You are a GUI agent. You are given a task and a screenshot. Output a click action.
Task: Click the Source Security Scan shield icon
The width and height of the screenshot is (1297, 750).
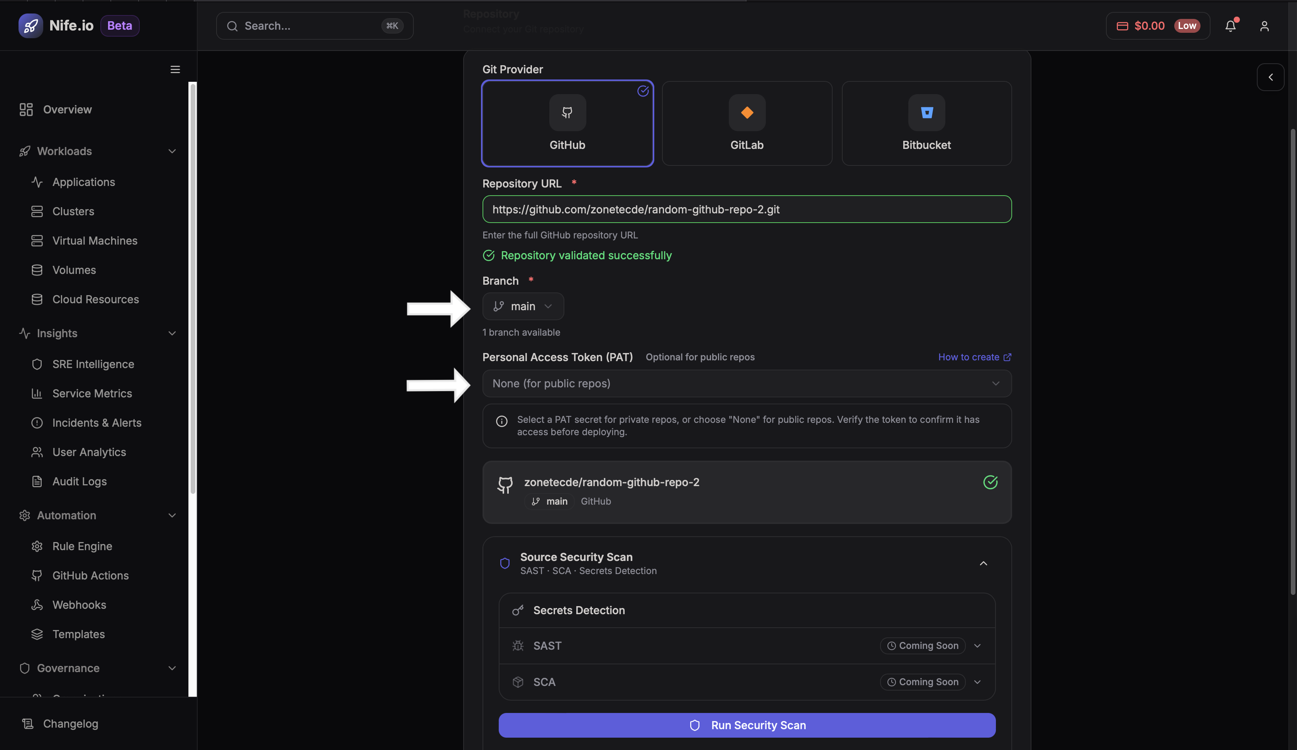tap(505, 563)
